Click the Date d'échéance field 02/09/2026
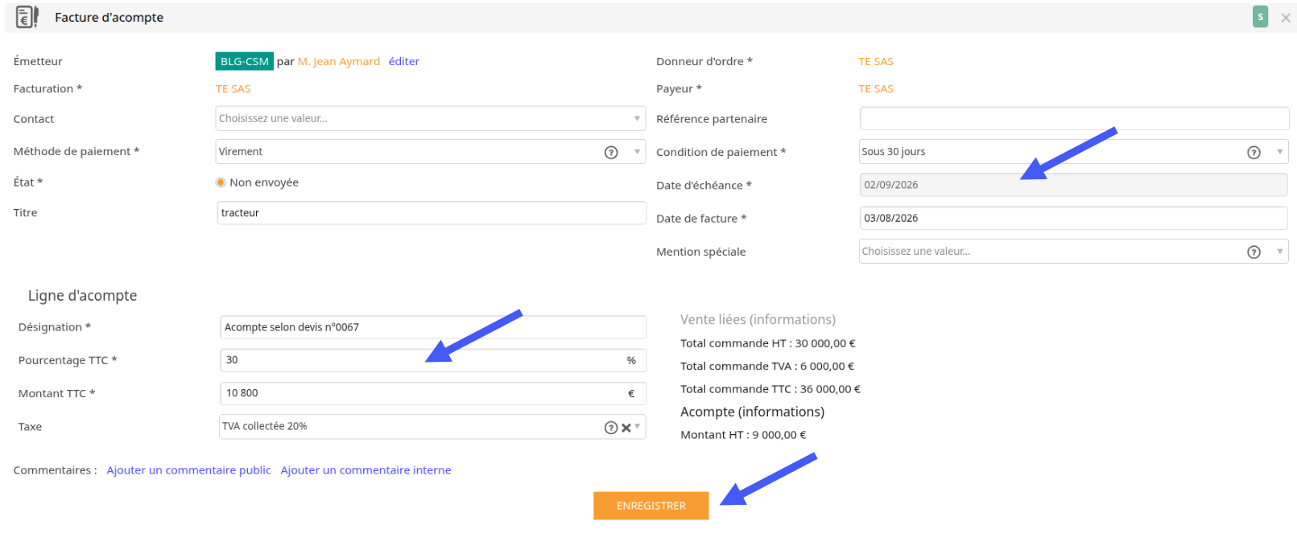Image resolution: width=1297 pixels, height=533 pixels. click(1074, 185)
